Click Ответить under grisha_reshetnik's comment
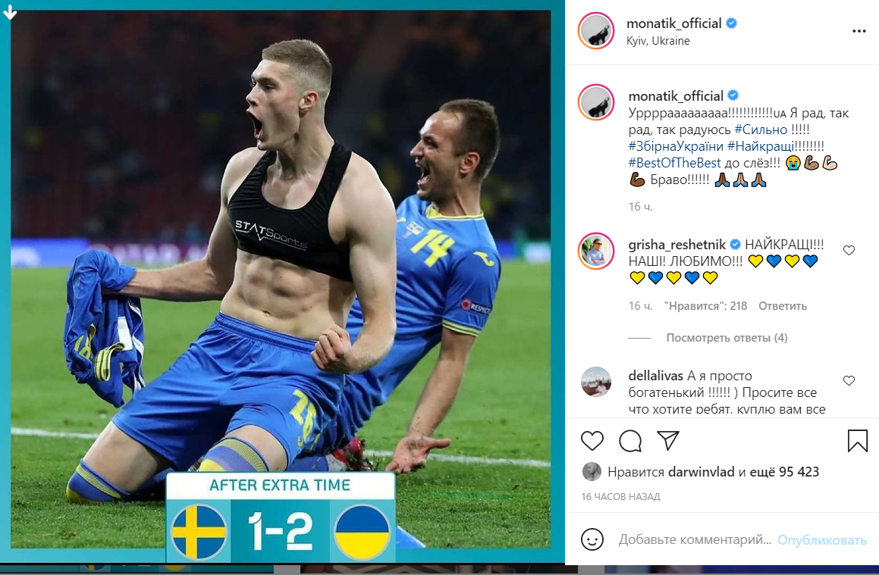 [x=783, y=306]
